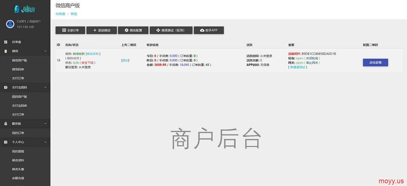Open the 微信配置 settings button
Screen dimensions: 407x186
[133, 30]
